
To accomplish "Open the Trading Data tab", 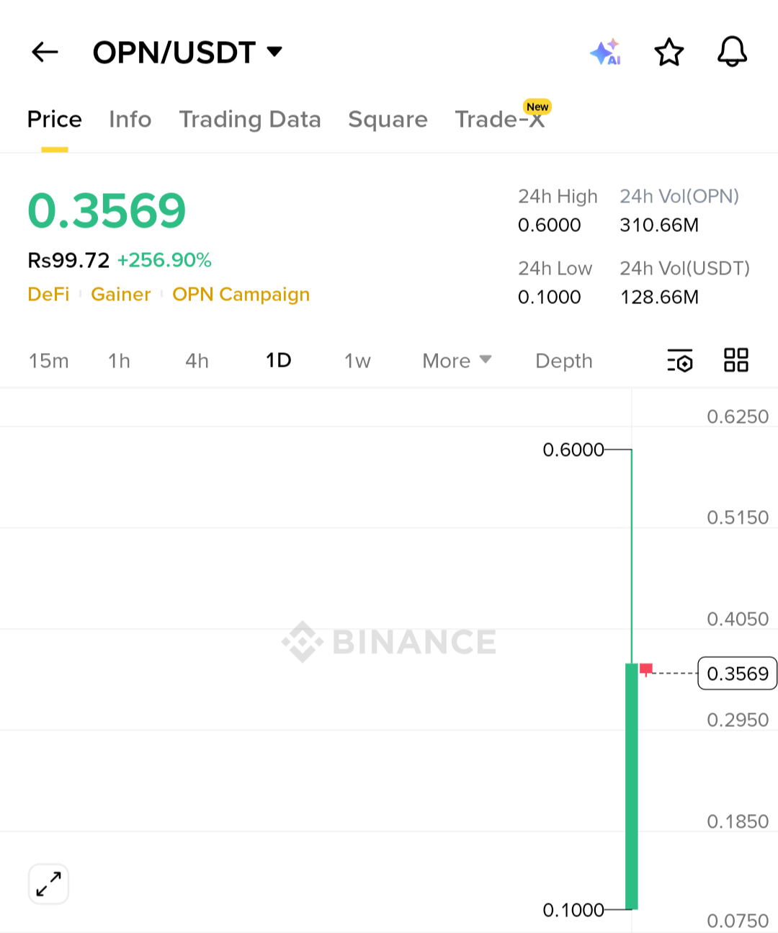I will (x=249, y=120).
